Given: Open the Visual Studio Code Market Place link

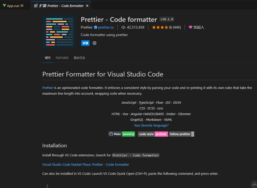Looking at the screenshot, I should tap(85, 164).
